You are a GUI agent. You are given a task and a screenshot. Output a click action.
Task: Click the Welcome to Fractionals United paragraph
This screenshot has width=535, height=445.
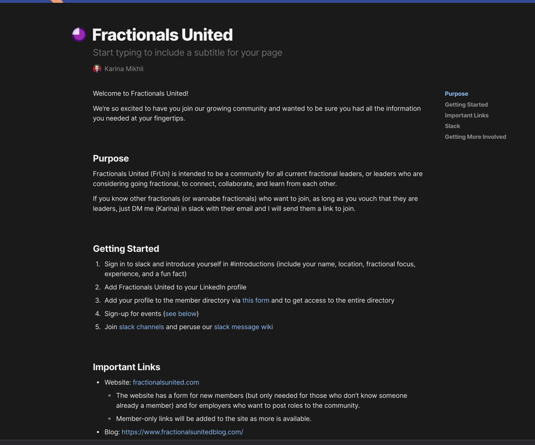141,94
